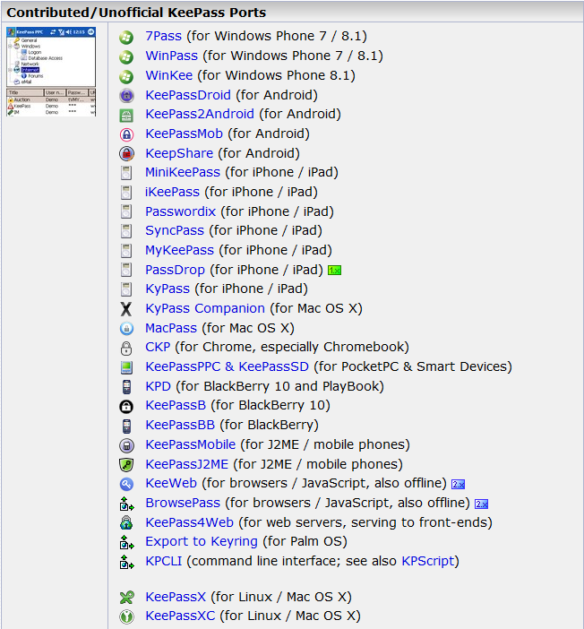Screen dimensions: 584x629
Task: Click the green Windows icon beside 7Pass
Action: tap(126, 38)
